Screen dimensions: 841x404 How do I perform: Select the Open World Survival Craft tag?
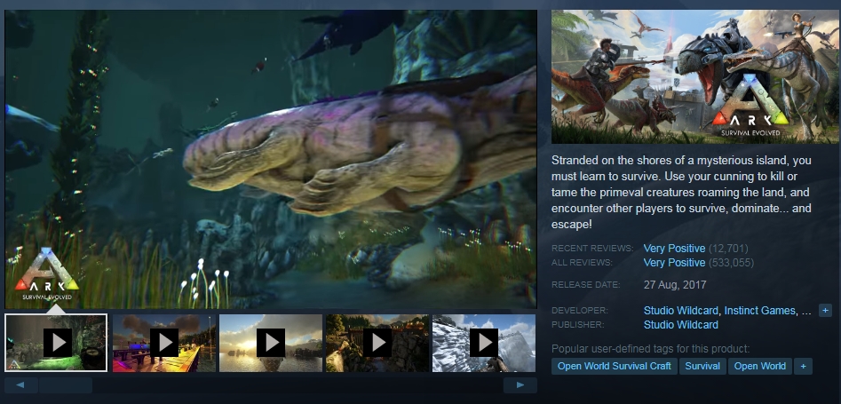(x=615, y=367)
